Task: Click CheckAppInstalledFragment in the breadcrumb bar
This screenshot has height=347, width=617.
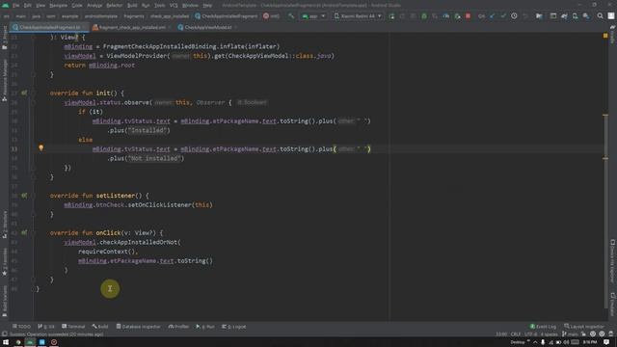Action: coord(226,16)
